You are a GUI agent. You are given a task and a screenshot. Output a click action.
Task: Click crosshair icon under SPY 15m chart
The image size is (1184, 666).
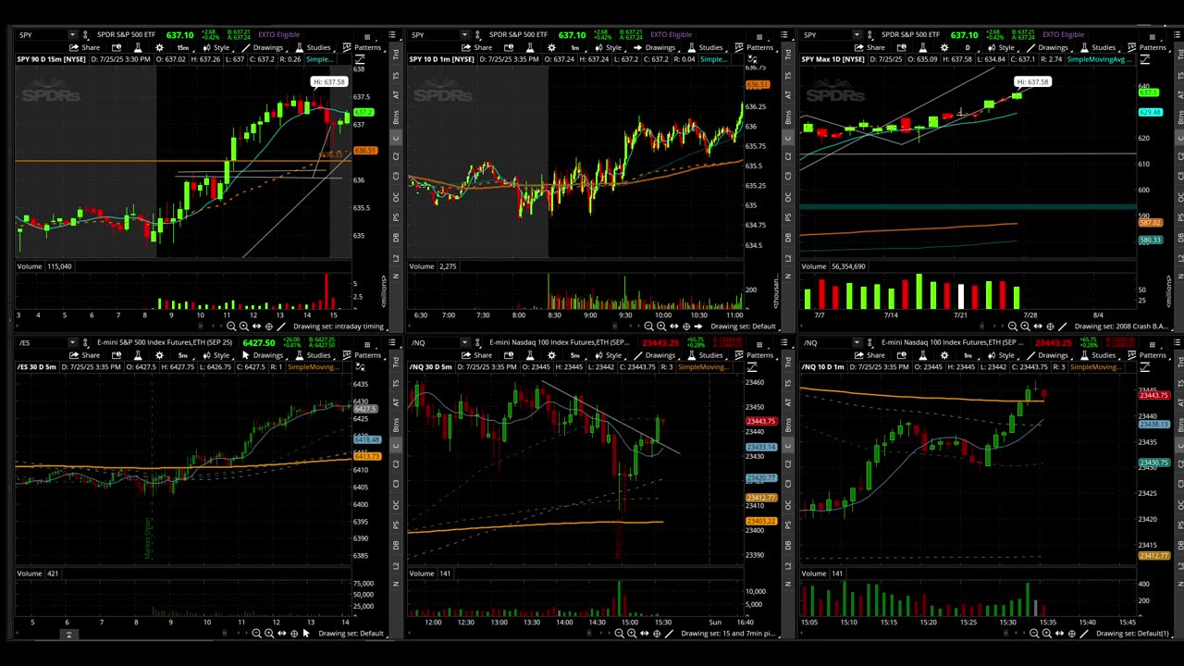tap(269, 327)
